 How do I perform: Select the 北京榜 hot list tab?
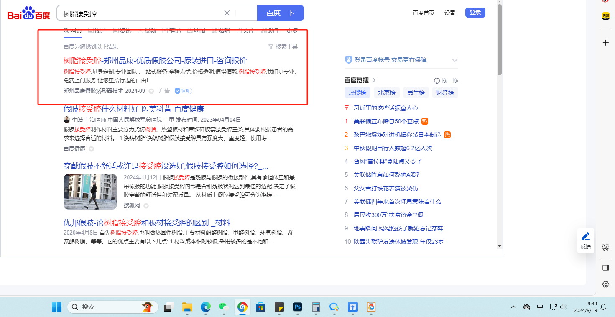click(x=386, y=92)
